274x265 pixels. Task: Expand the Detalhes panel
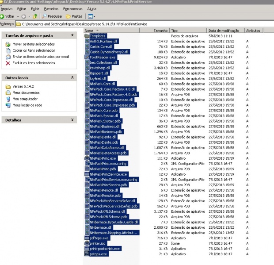pyautogui.click(x=72, y=120)
